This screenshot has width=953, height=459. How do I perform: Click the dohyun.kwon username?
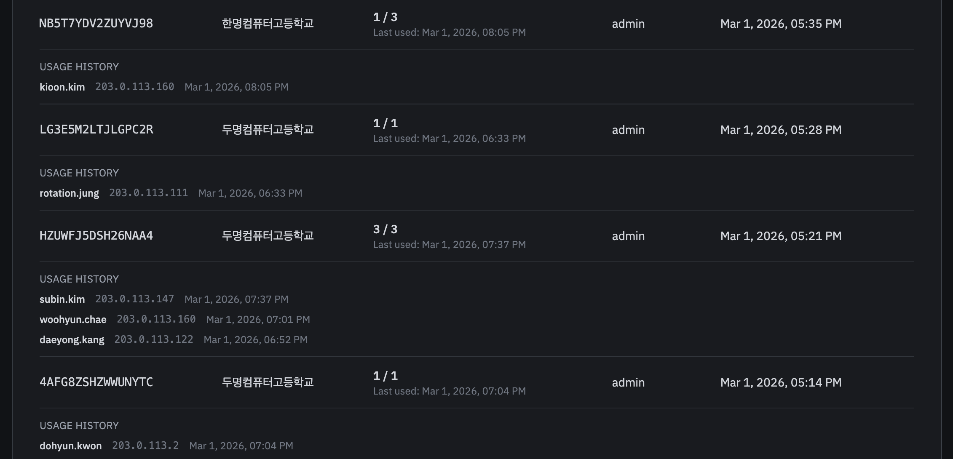(x=70, y=446)
